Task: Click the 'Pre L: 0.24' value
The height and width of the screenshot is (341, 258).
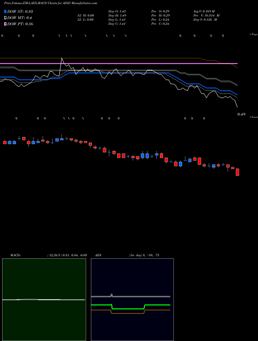Action: point(160,20)
